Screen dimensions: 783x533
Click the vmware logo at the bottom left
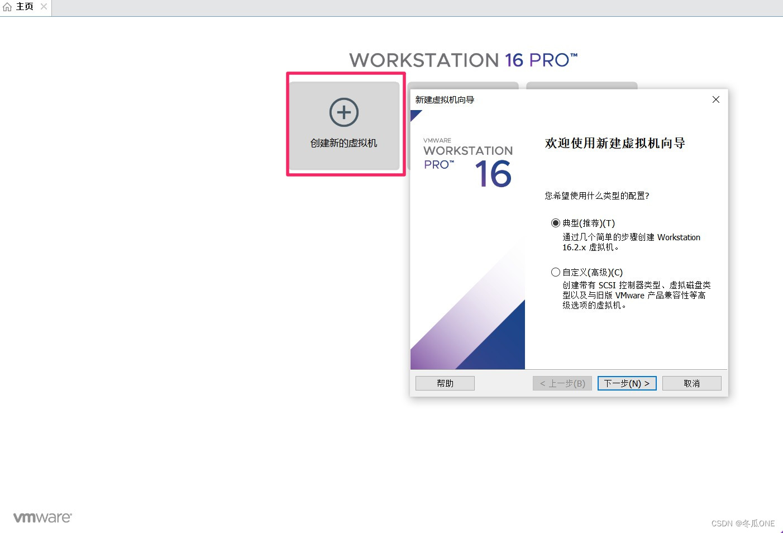[x=42, y=517]
